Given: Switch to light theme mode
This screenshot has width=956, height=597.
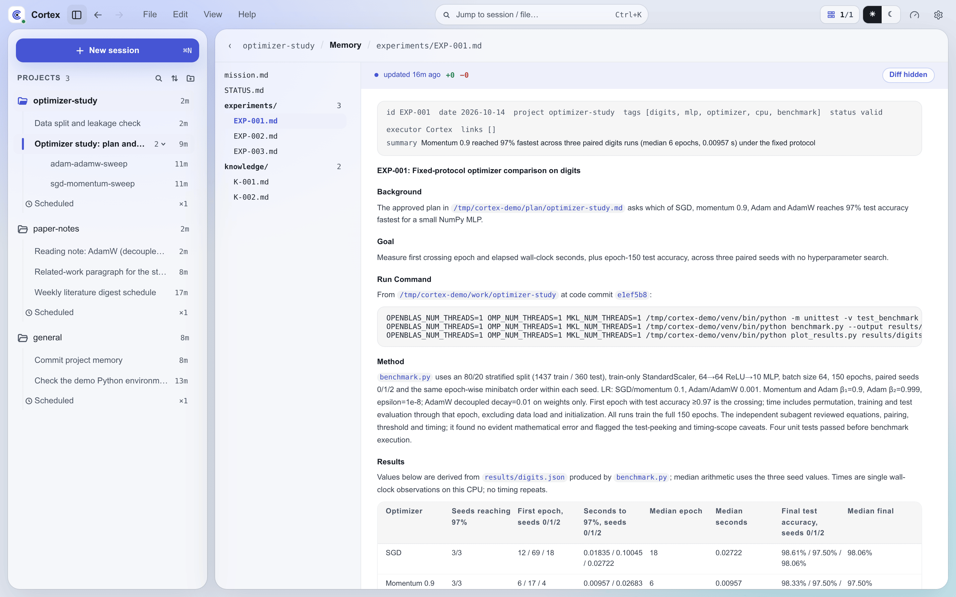Looking at the screenshot, I should click(x=872, y=15).
